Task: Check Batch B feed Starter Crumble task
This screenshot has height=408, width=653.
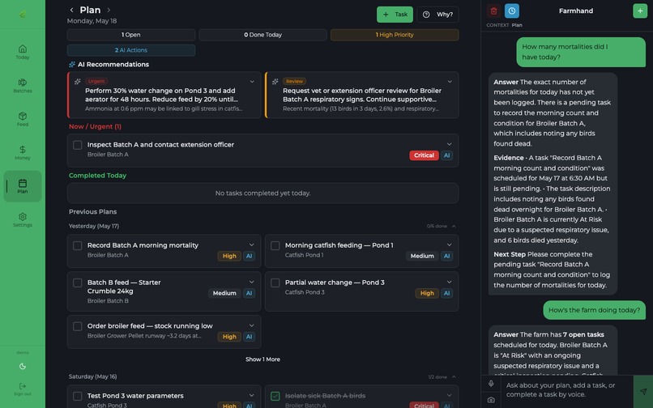Action: click(78, 283)
